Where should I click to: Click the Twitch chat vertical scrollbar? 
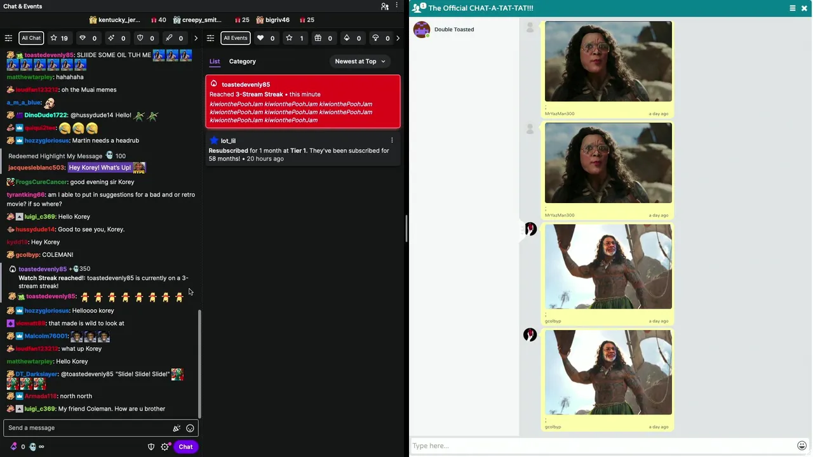pyautogui.click(x=200, y=364)
